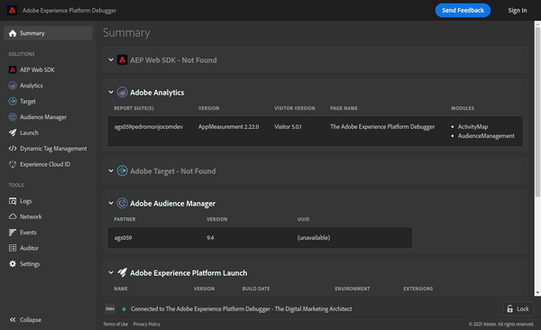Click the Audience Manager sidebar icon

click(x=13, y=117)
